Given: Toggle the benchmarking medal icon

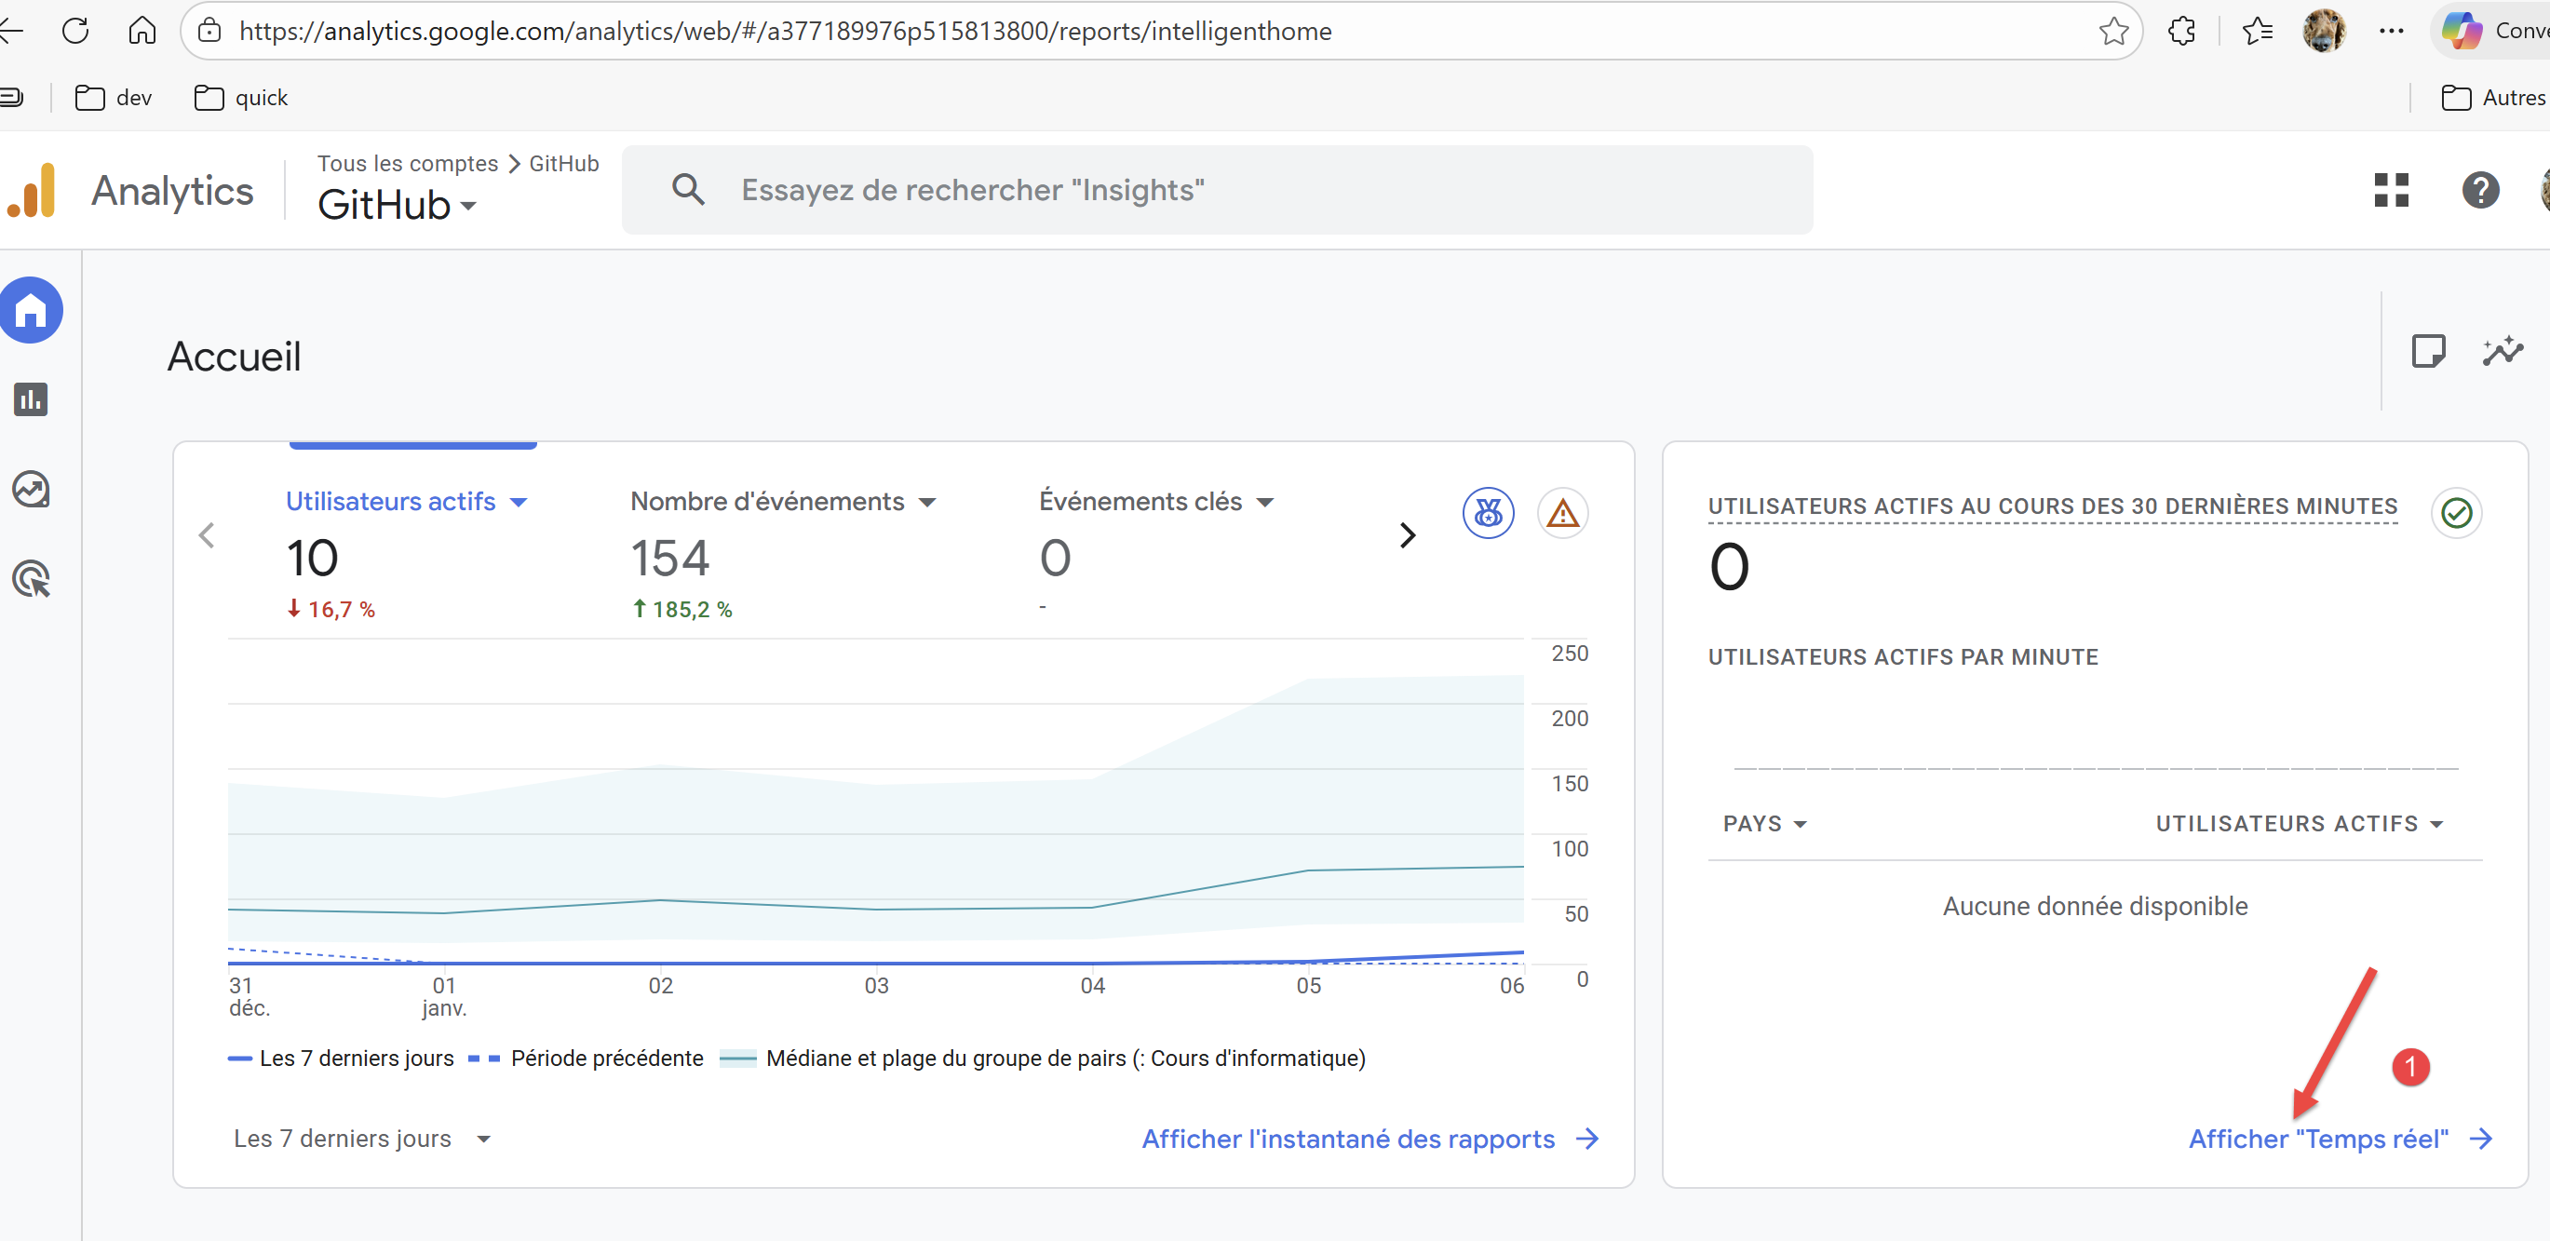Looking at the screenshot, I should (x=1488, y=513).
